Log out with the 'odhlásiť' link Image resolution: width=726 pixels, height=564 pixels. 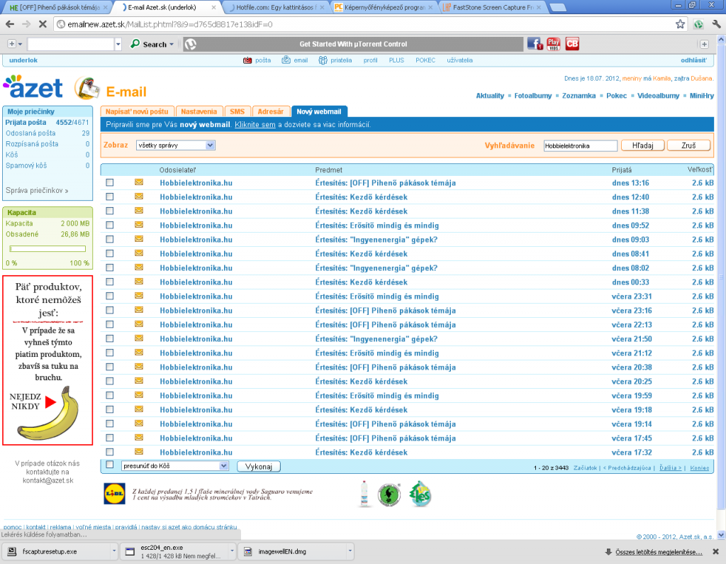click(x=693, y=60)
